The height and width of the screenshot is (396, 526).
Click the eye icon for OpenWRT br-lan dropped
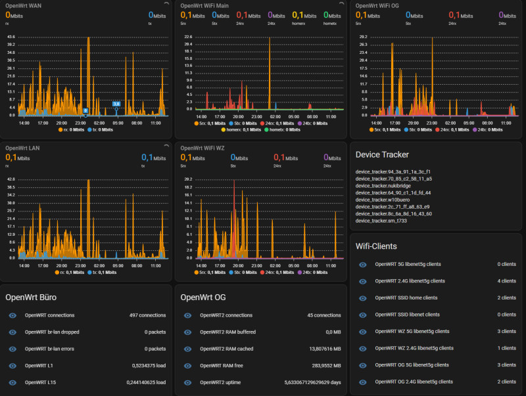[13, 332]
